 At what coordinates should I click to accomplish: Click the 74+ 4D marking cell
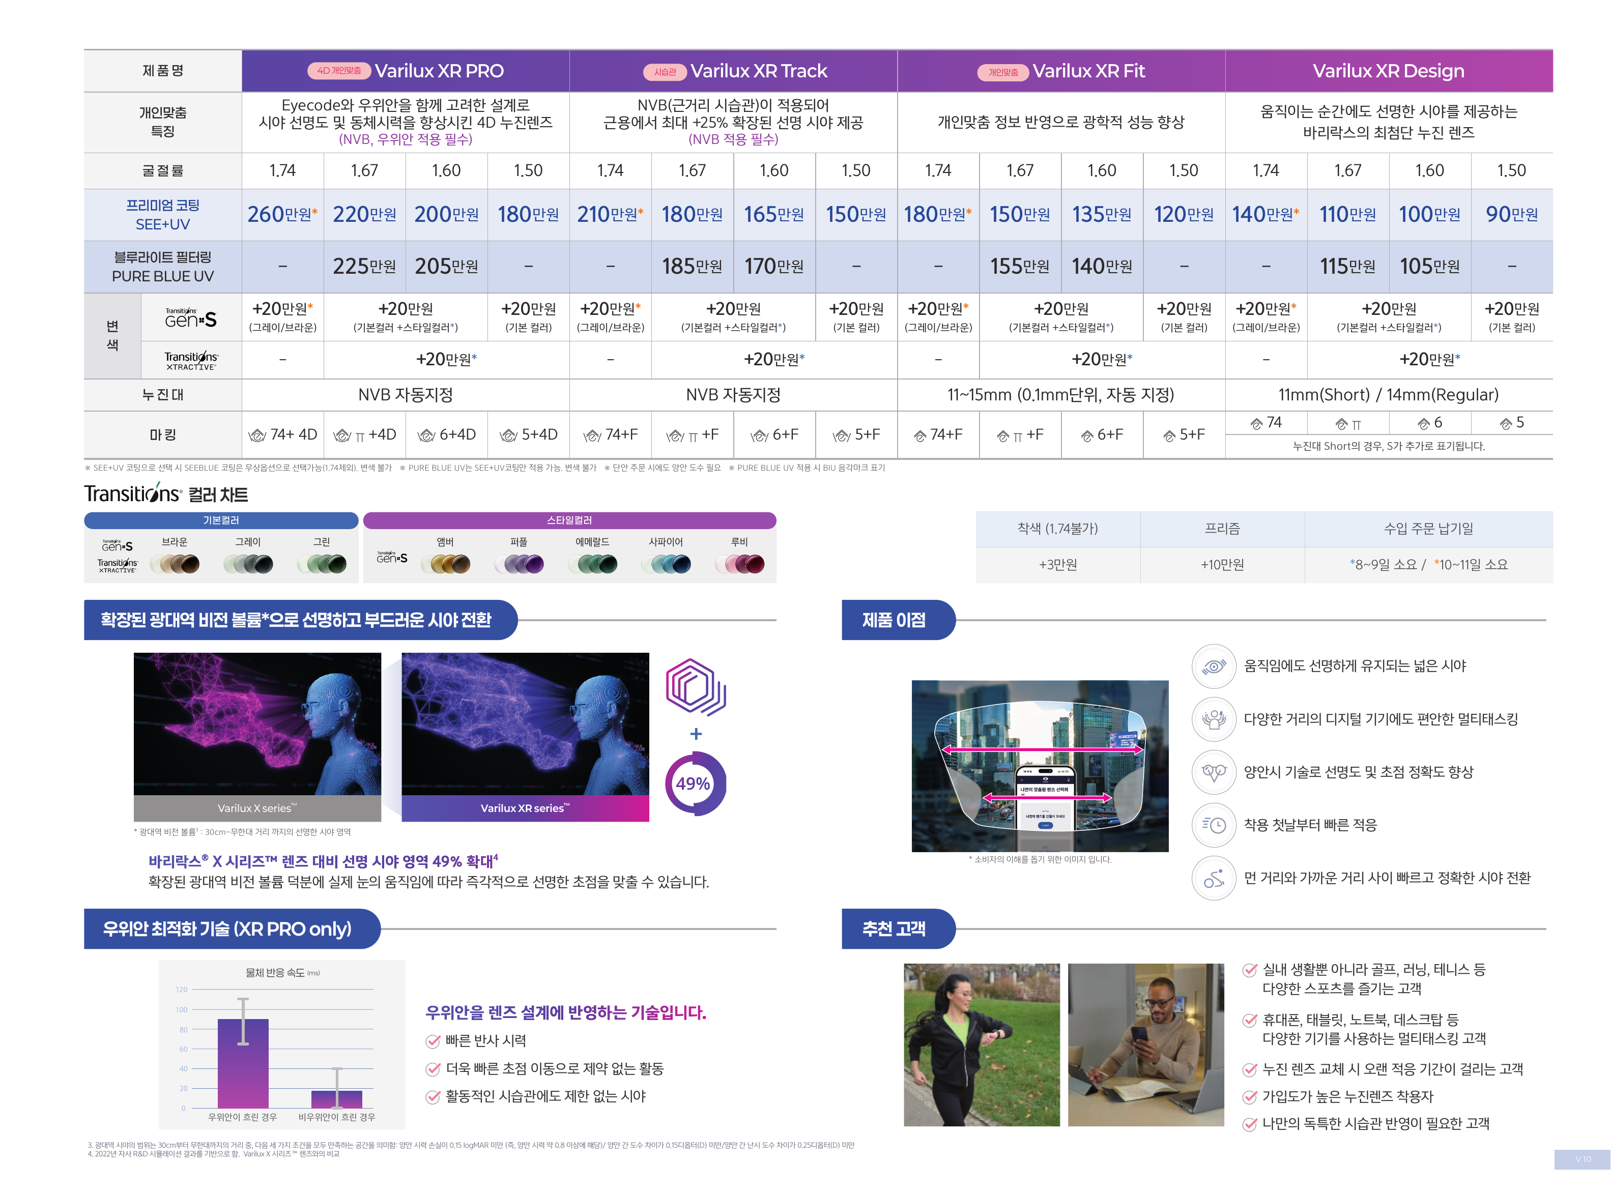point(282,434)
